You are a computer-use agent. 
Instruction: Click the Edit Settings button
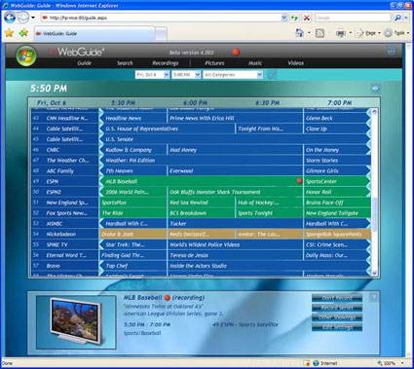[x=337, y=327]
